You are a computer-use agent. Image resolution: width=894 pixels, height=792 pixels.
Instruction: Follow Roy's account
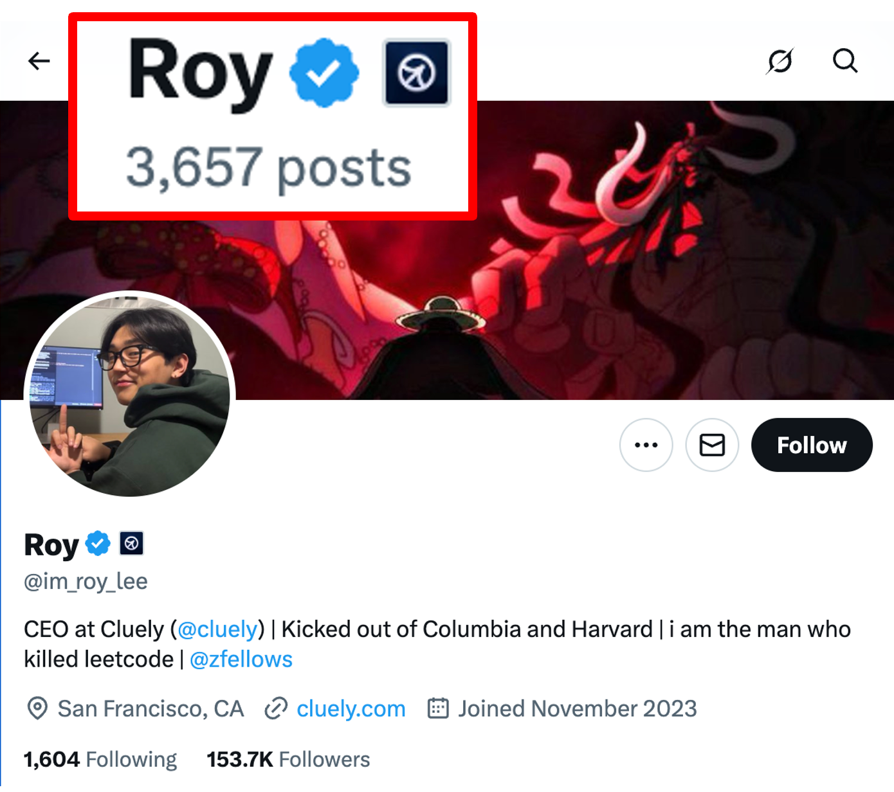tap(811, 445)
